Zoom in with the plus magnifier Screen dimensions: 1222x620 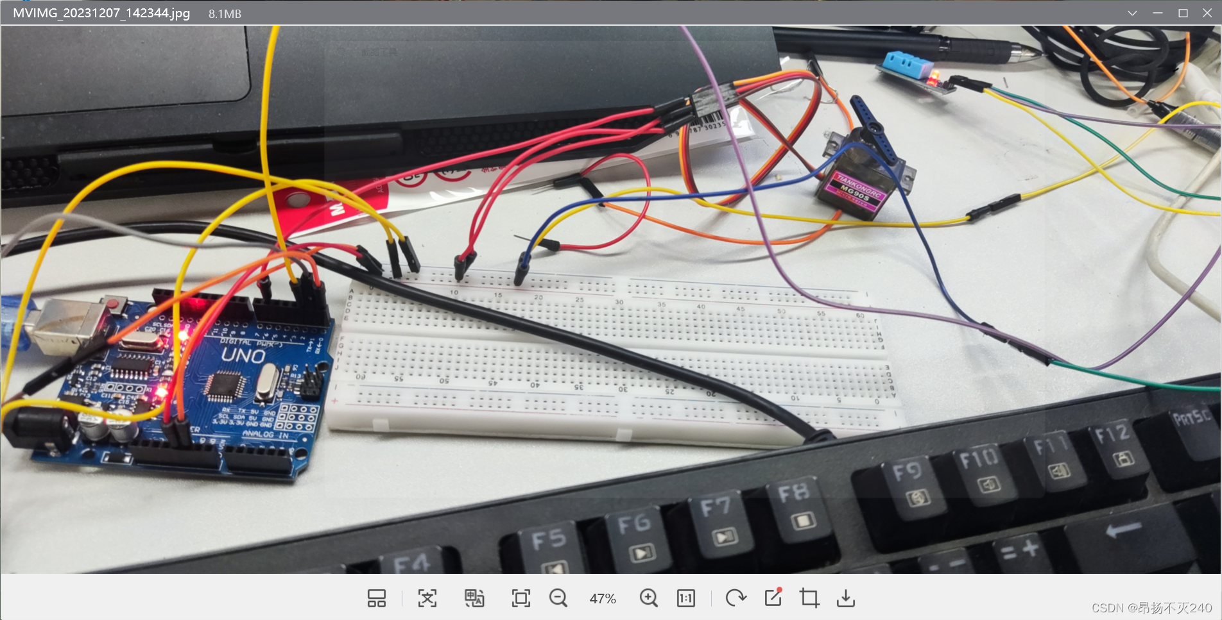[649, 598]
